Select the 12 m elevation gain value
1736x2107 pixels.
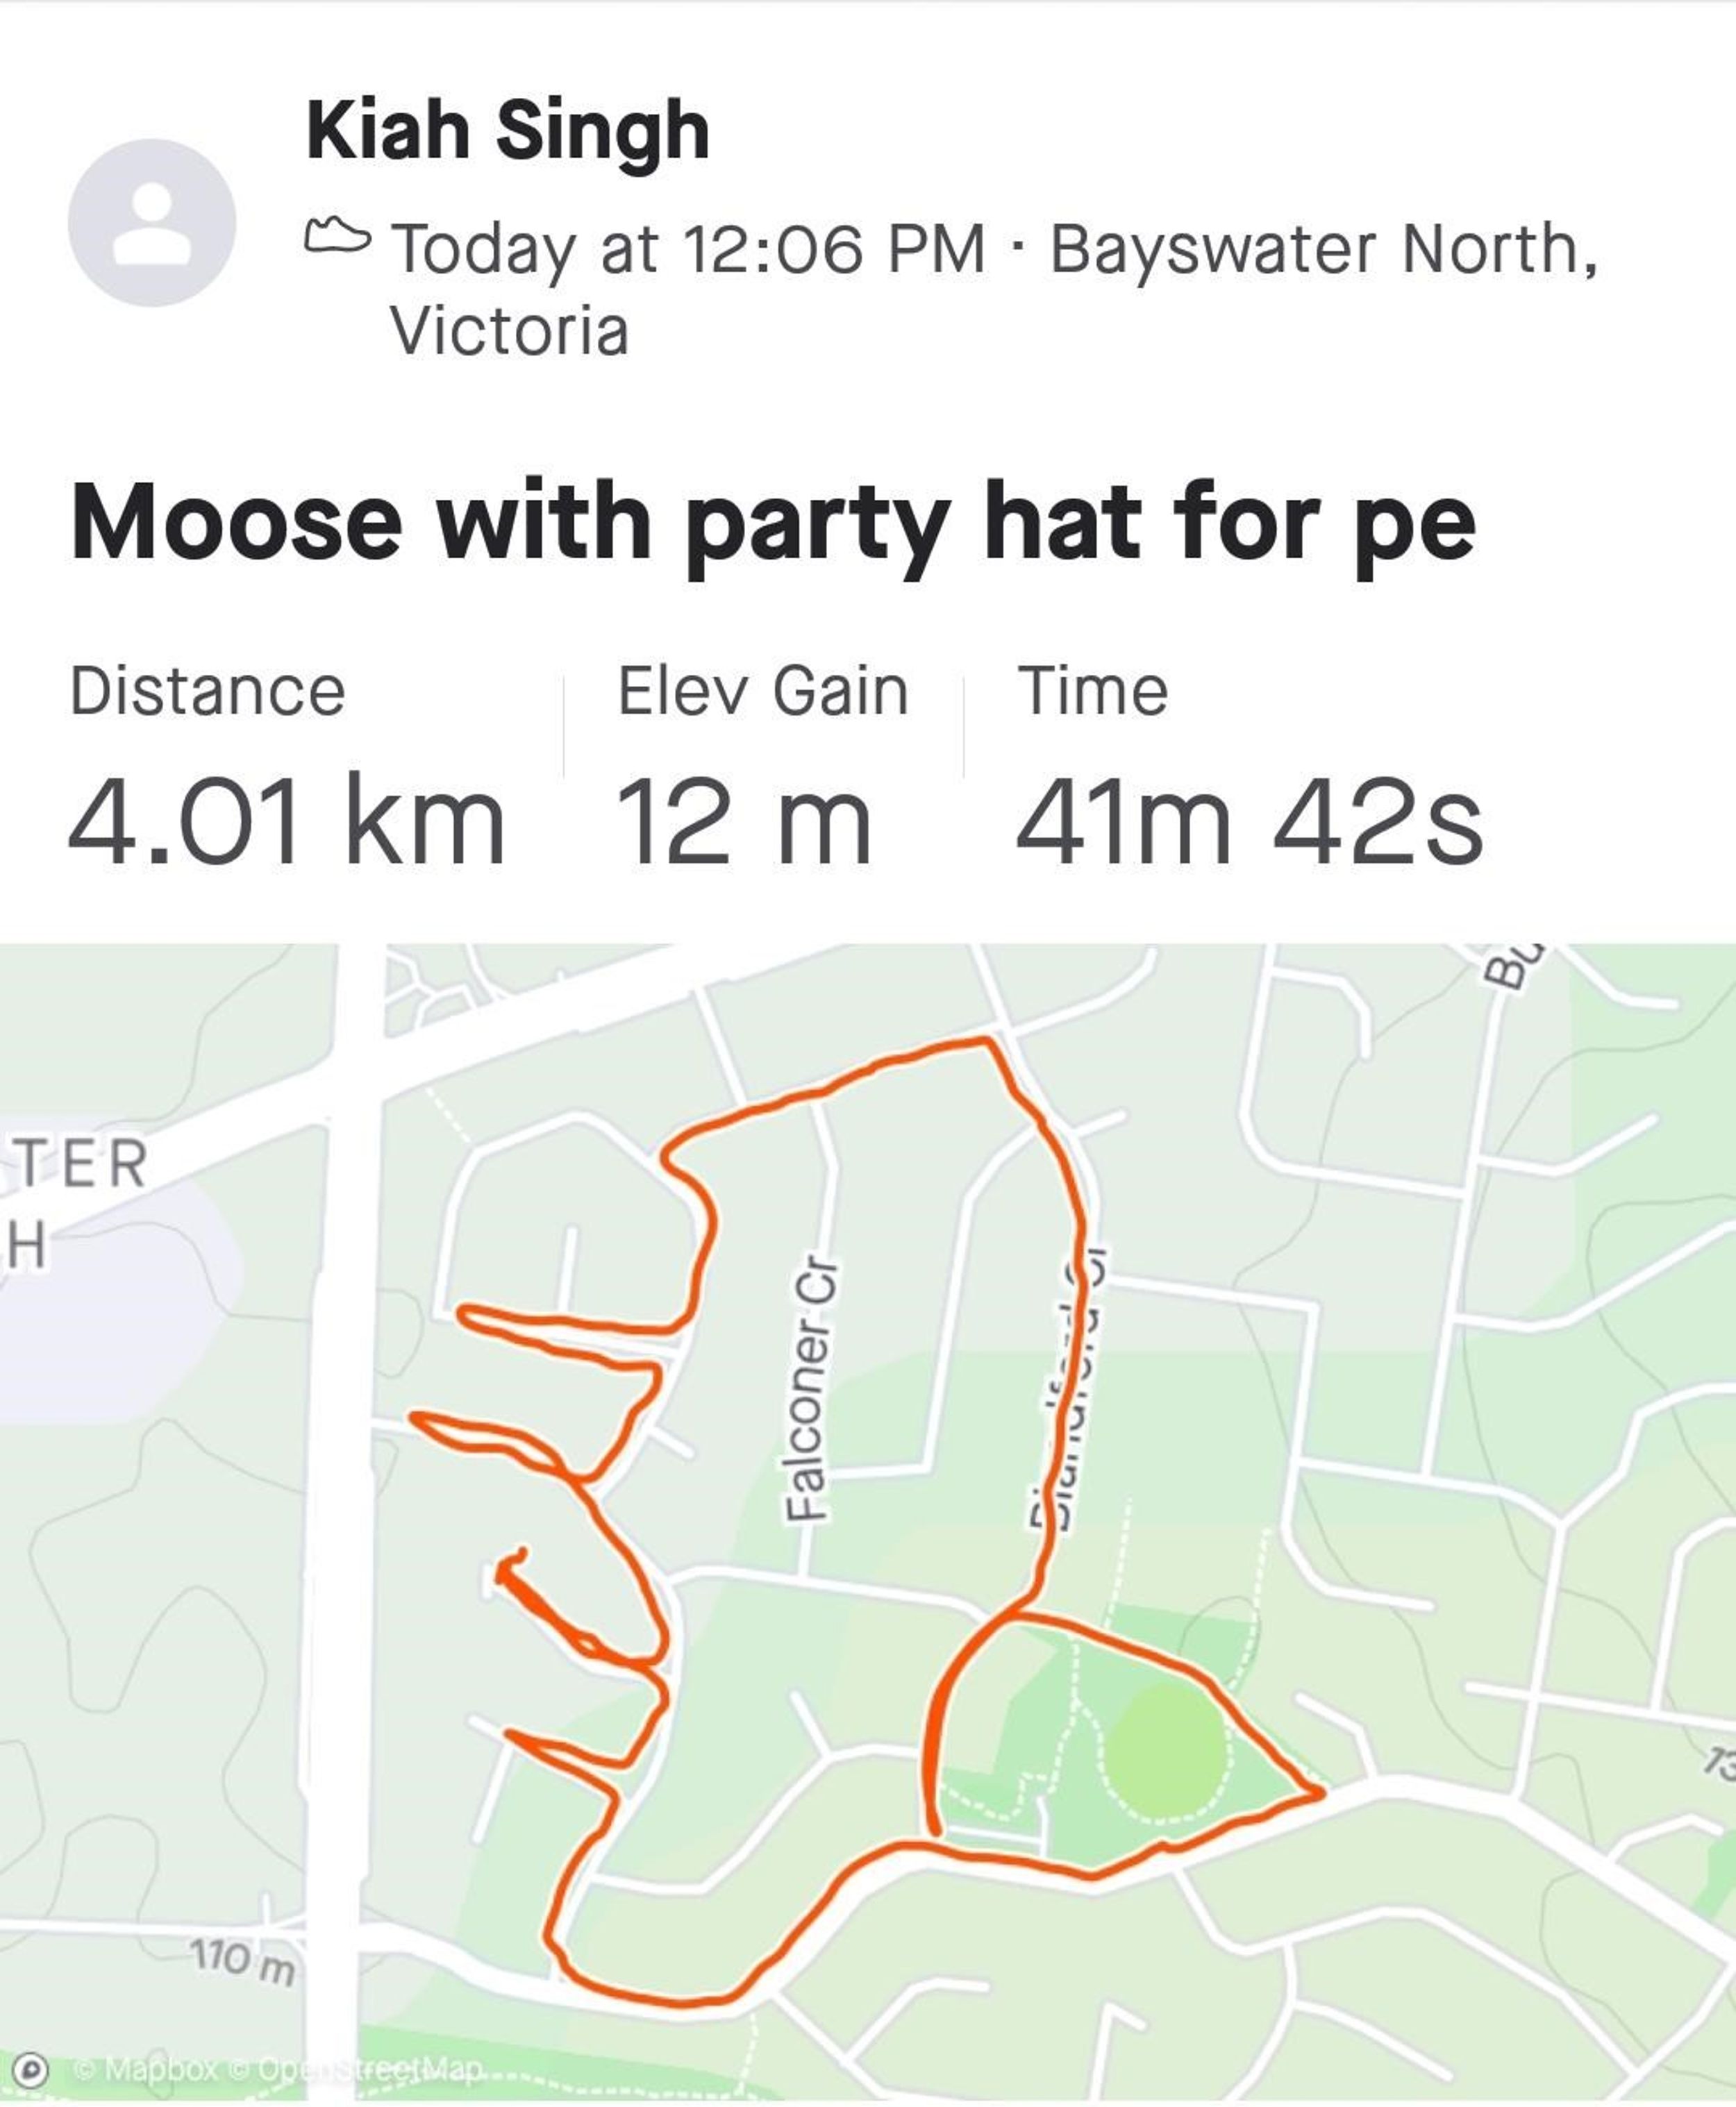pyautogui.click(x=743, y=821)
